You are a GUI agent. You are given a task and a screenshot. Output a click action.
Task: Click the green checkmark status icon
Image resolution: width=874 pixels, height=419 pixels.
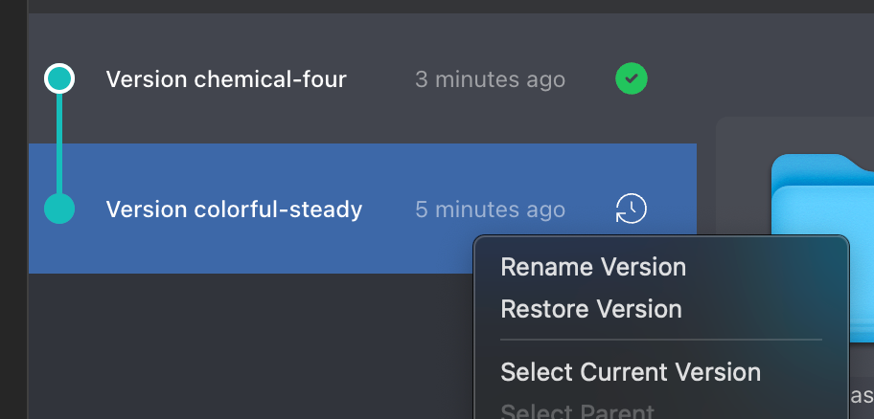(631, 78)
